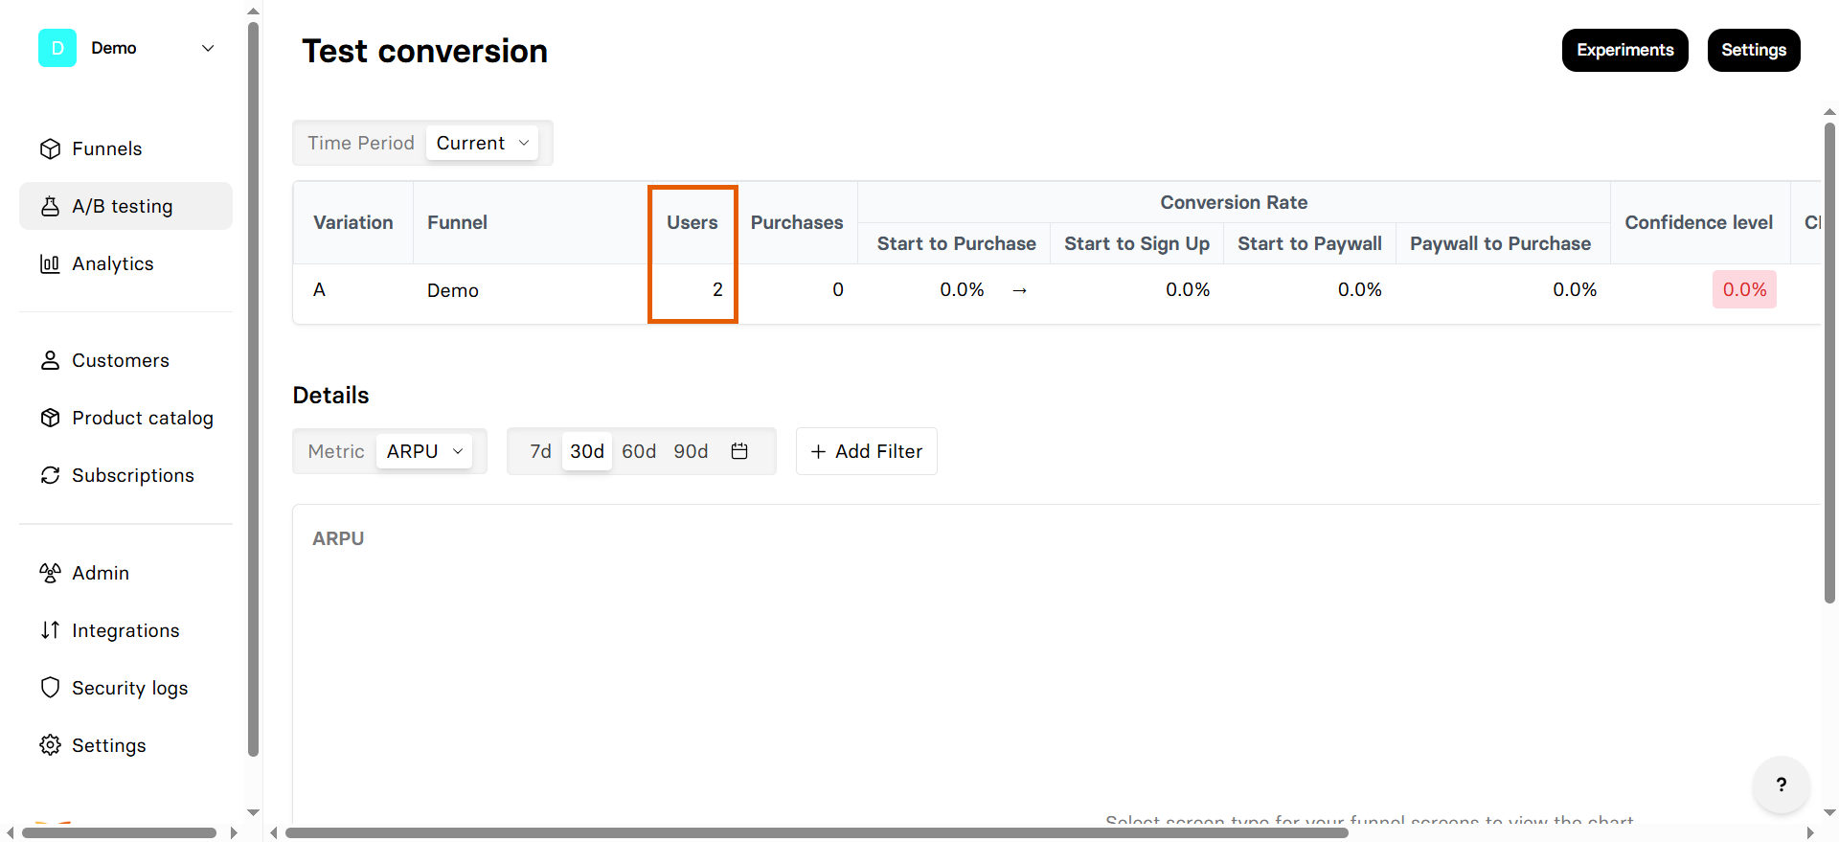This screenshot has width=1839, height=842.
Task: Click the Analytics chart icon
Action: click(x=50, y=263)
